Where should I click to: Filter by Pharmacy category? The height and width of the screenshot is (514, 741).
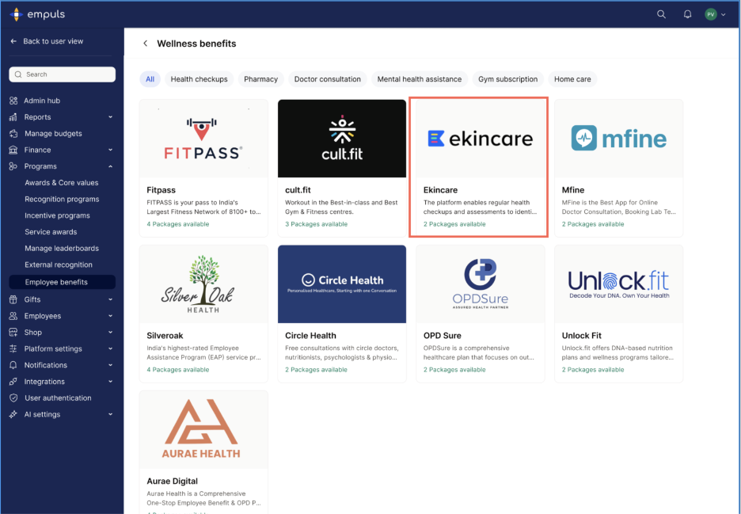point(261,79)
